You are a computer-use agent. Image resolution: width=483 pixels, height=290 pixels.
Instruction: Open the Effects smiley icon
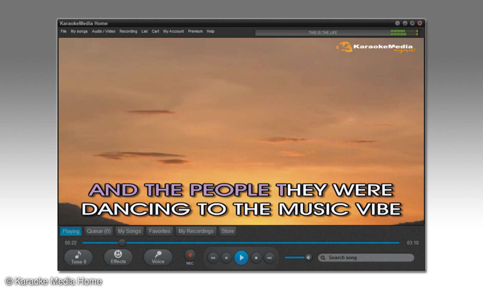(118, 254)
